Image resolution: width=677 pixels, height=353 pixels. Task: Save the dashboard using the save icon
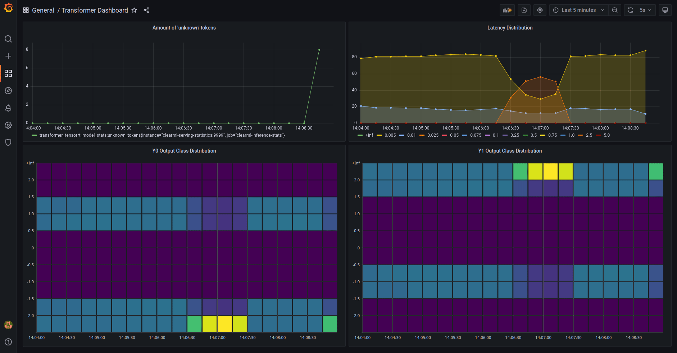pyautogui.click(x=524, y=10)
